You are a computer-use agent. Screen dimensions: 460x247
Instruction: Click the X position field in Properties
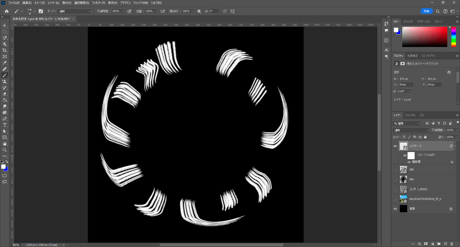click(x=406, y=84)
